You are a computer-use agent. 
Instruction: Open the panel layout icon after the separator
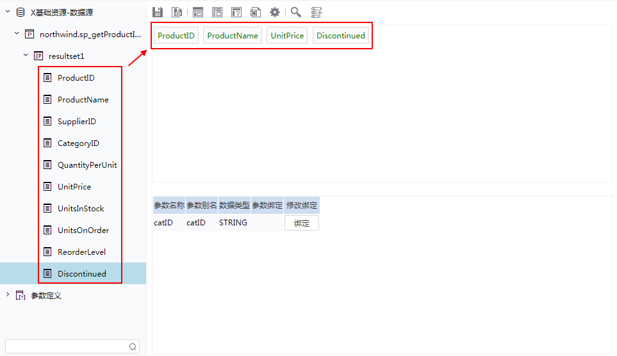pyautogui.click(x=198, y=12)
